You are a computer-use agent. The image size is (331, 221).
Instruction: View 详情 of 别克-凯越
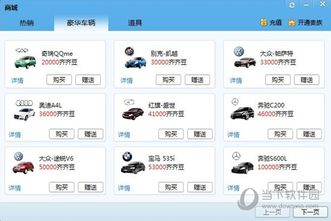coord(126,81)
